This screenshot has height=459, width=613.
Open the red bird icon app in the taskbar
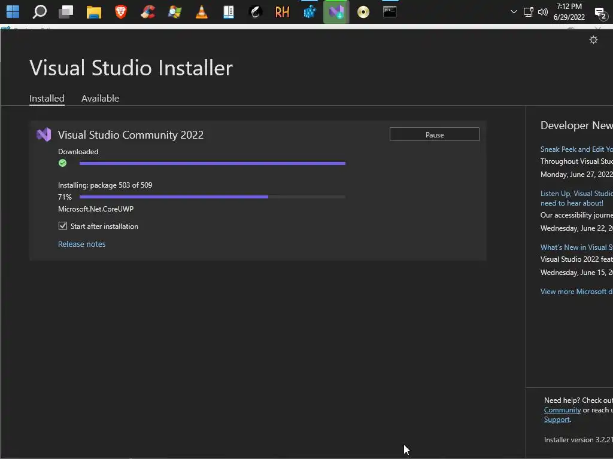pos(148,12)
